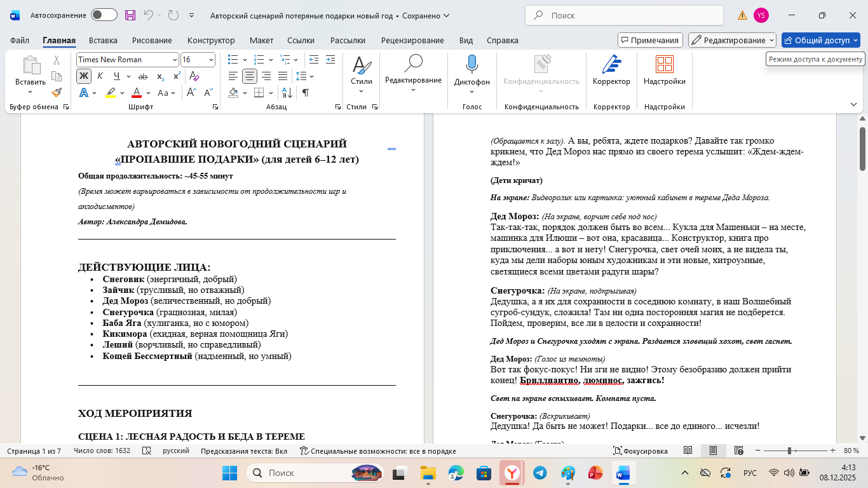Click the Dictaphone microphone icon
Viewport: 868px width, 488px height.
(x=471, y=64)
